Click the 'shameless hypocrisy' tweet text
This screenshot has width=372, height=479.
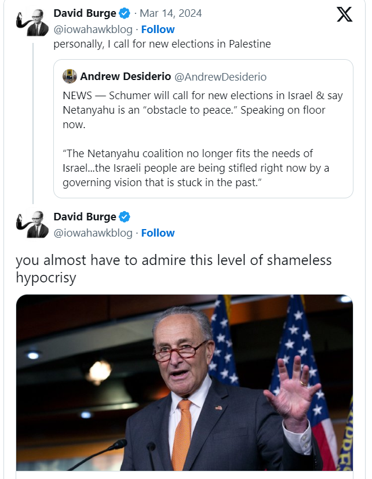click(x=173, y=268)
